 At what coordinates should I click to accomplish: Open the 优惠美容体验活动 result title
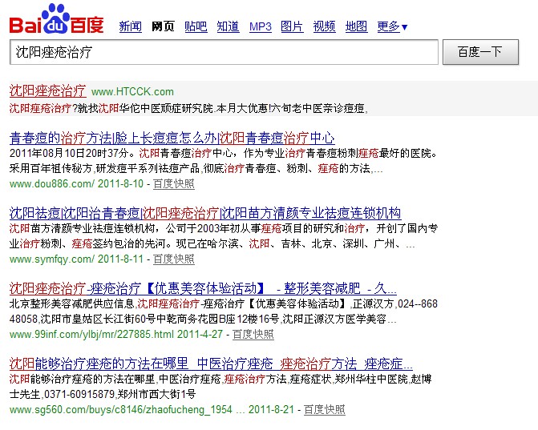[202, 288]
